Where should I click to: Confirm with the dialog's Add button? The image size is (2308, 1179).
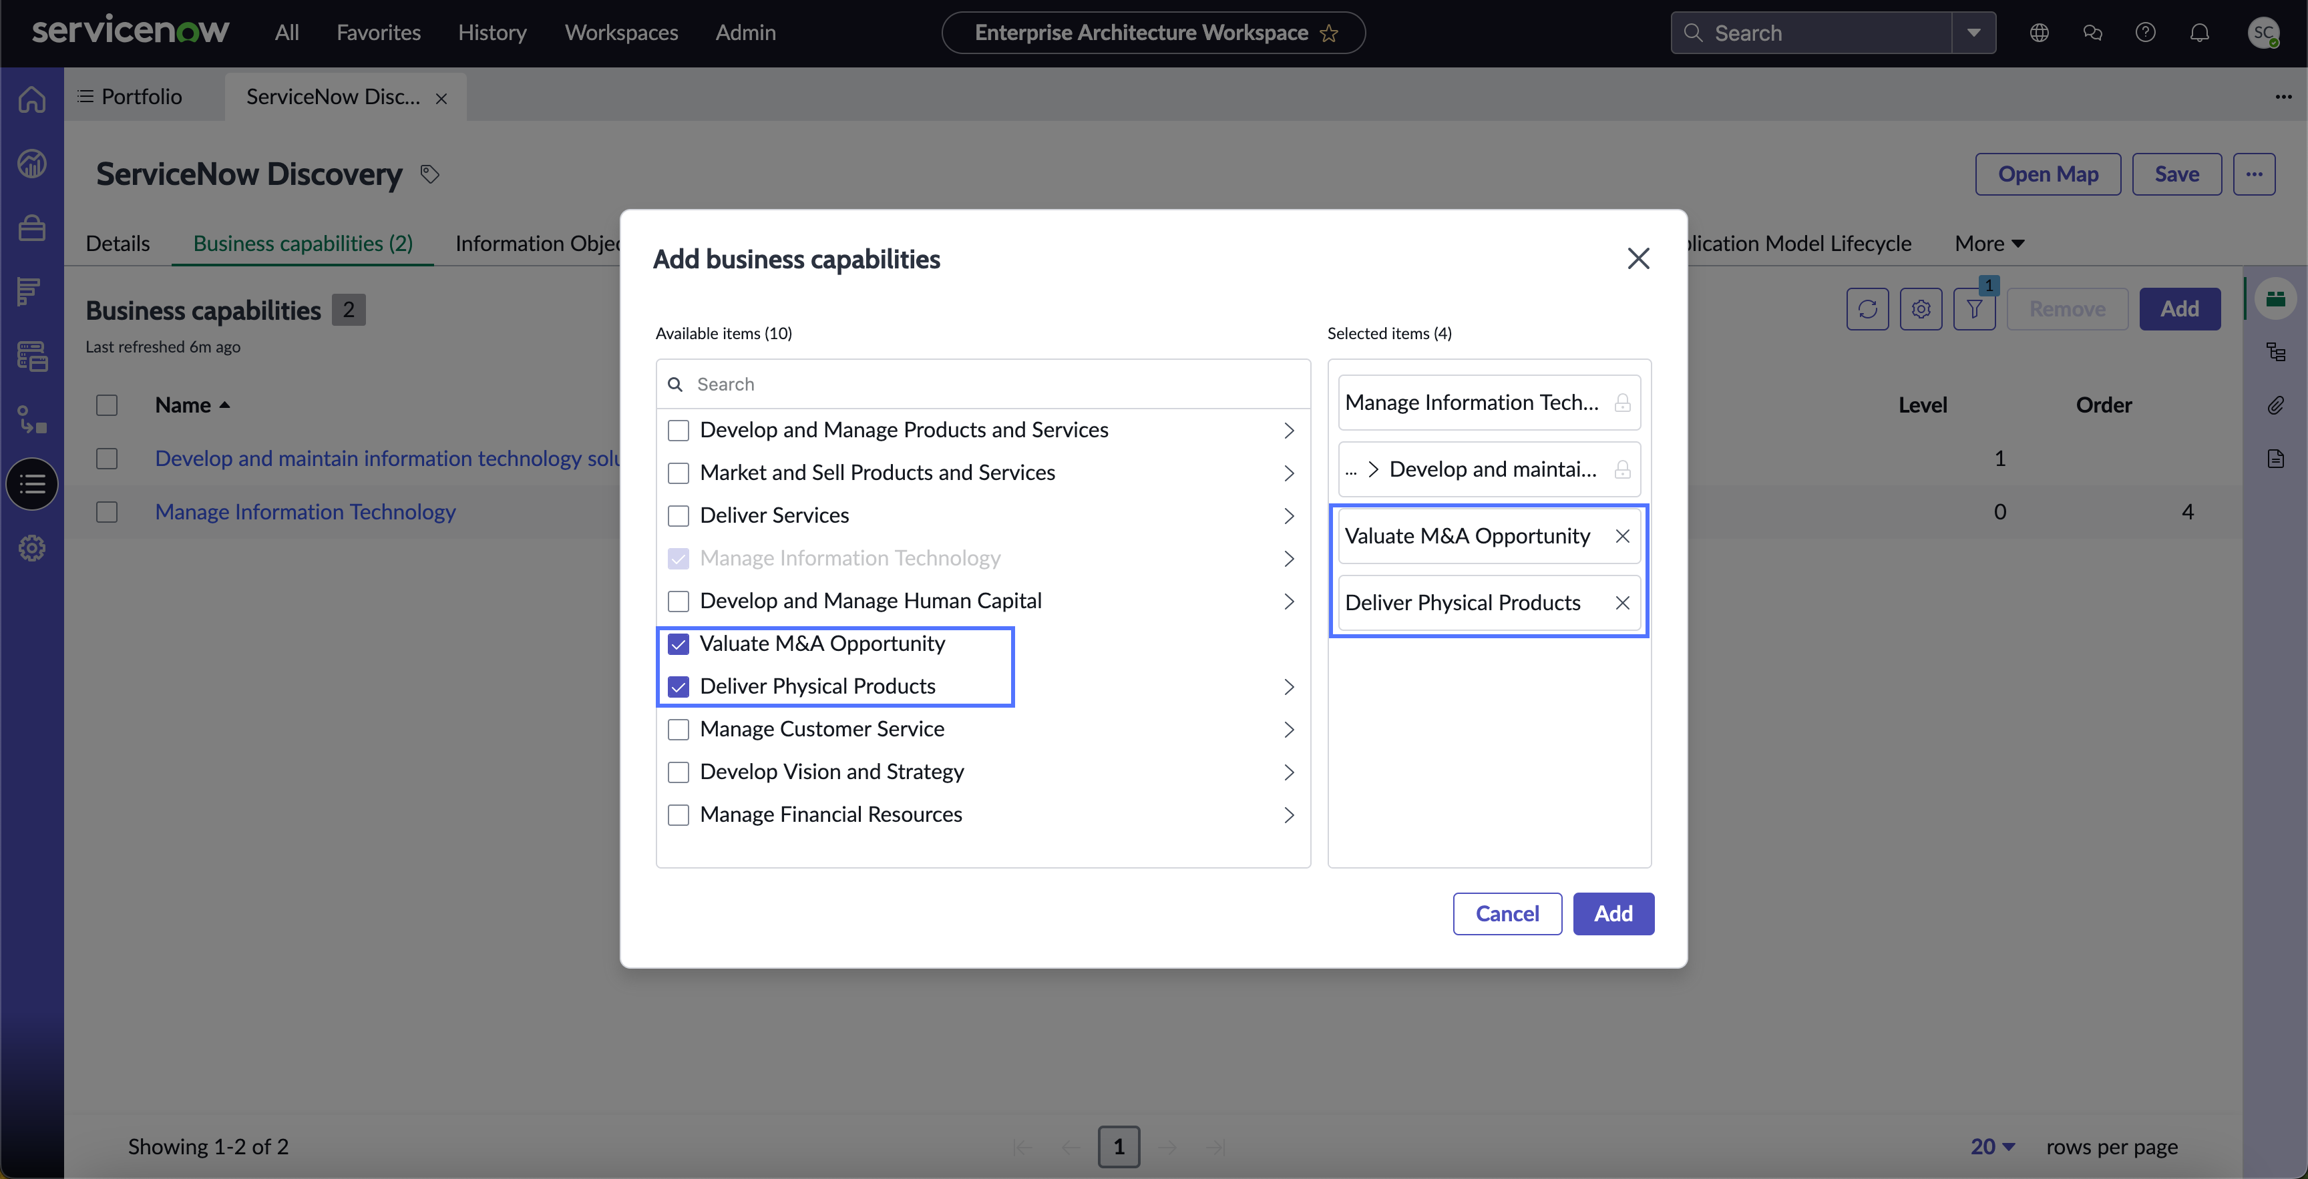coord(1613,914)
